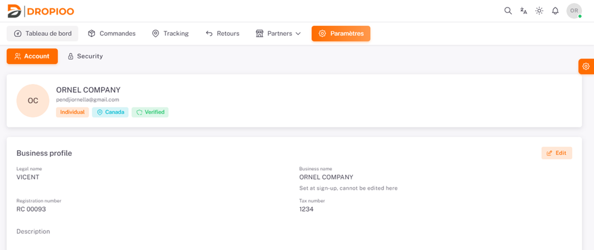
Task: Click the ORNEL COMPANY header name
Action: [x=88, y=90]
